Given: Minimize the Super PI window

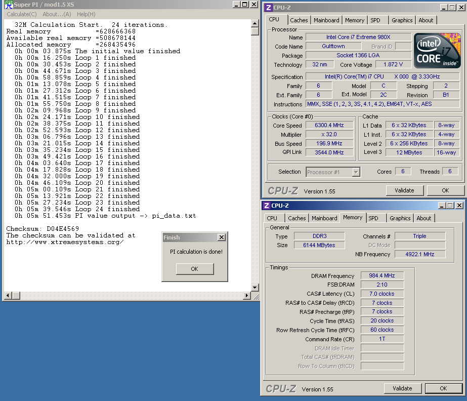Looking at the screenshot, I should point(236,5).
